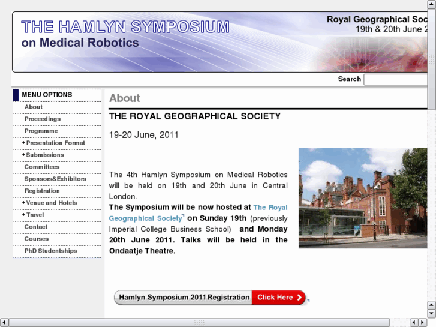Screen dimensions: 436x327
Task: Open the Registration menu option
Action: (x=42, y=191)
